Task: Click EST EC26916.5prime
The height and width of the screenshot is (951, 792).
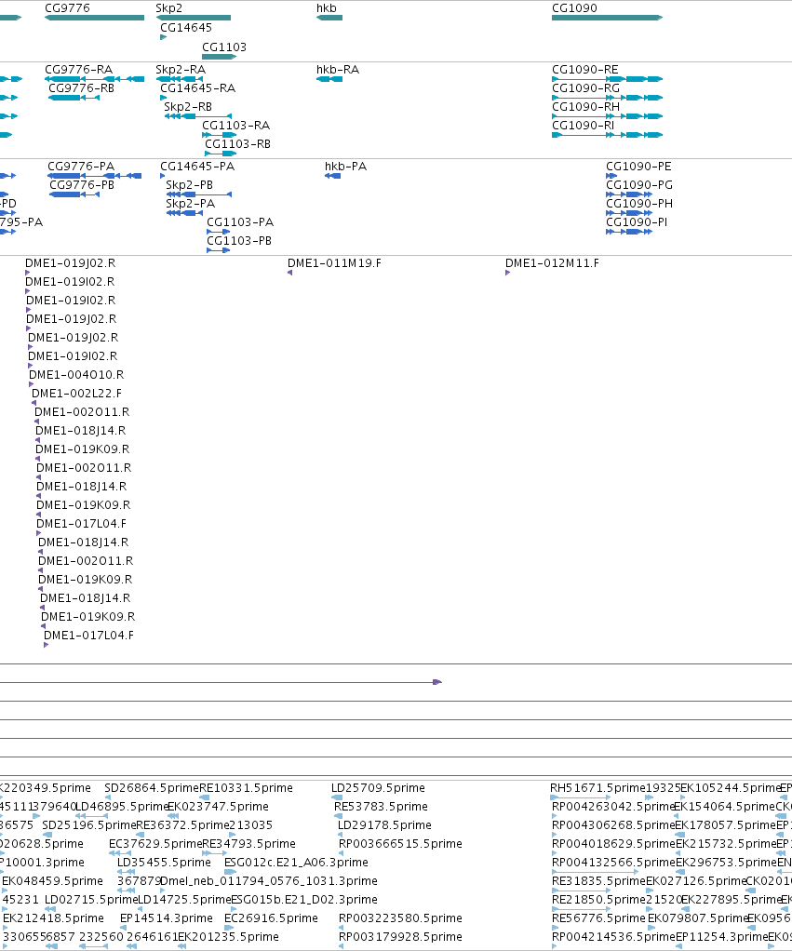Action: (x=271, y=918)
